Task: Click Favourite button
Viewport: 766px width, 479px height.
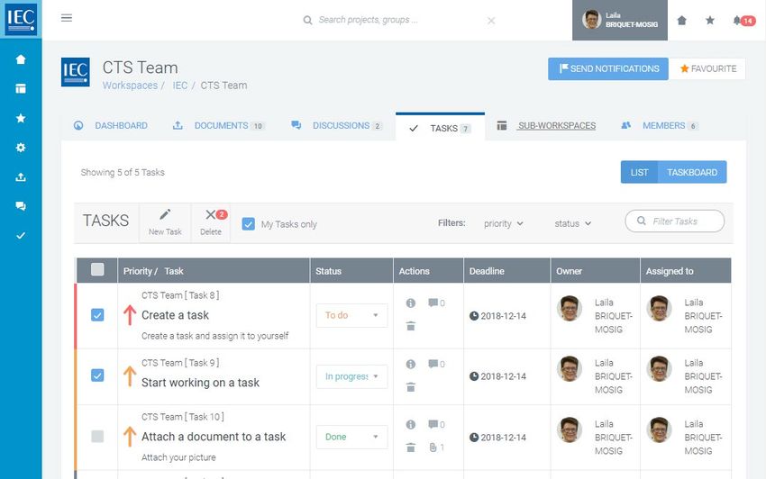Action: (707, 68)
